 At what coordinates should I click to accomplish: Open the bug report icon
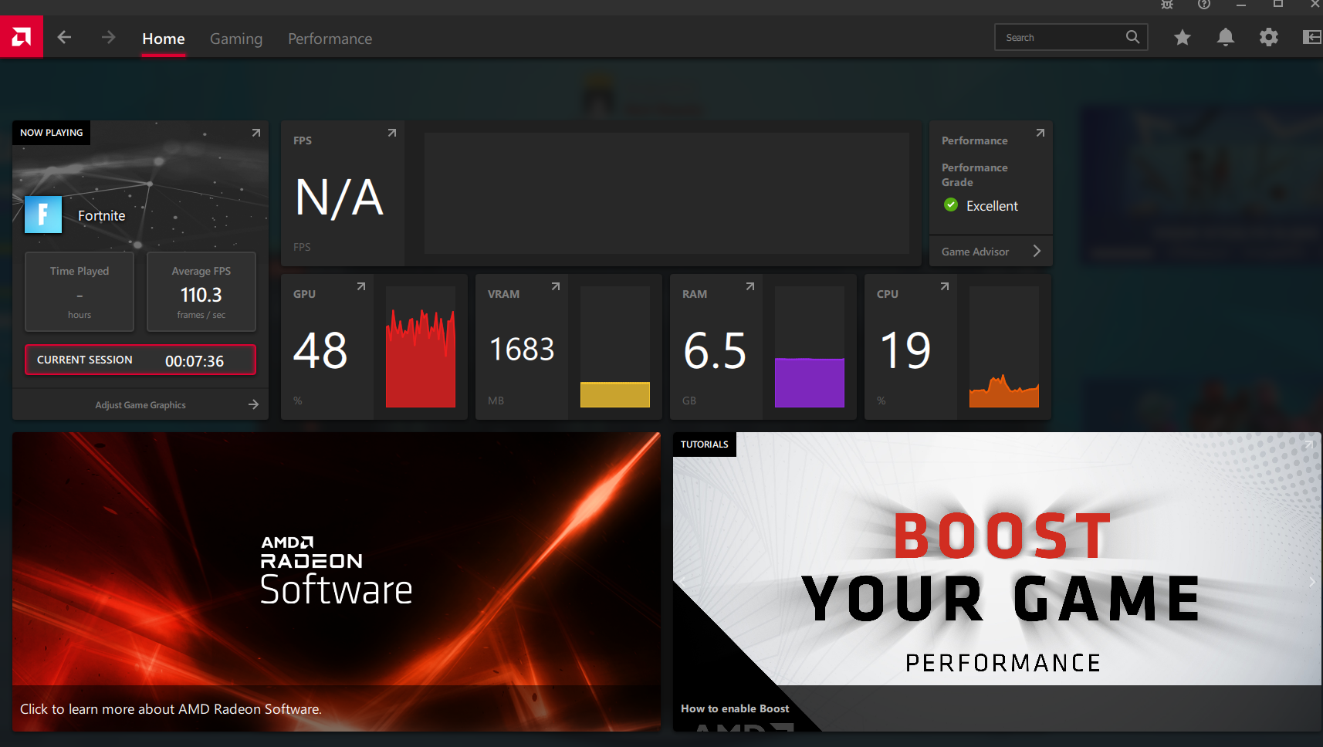[1167, 5]
